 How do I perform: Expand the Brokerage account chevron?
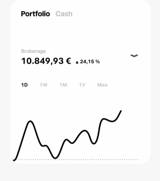point(134,56)
